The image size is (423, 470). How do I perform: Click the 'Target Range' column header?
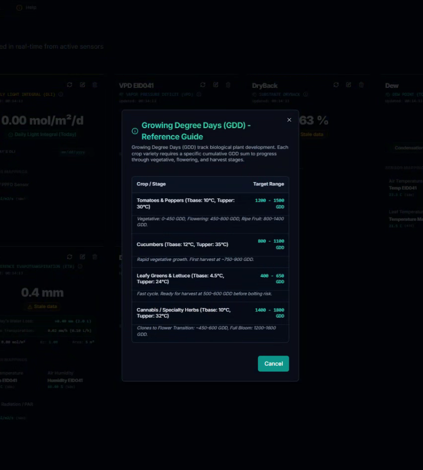click(268, 184)
